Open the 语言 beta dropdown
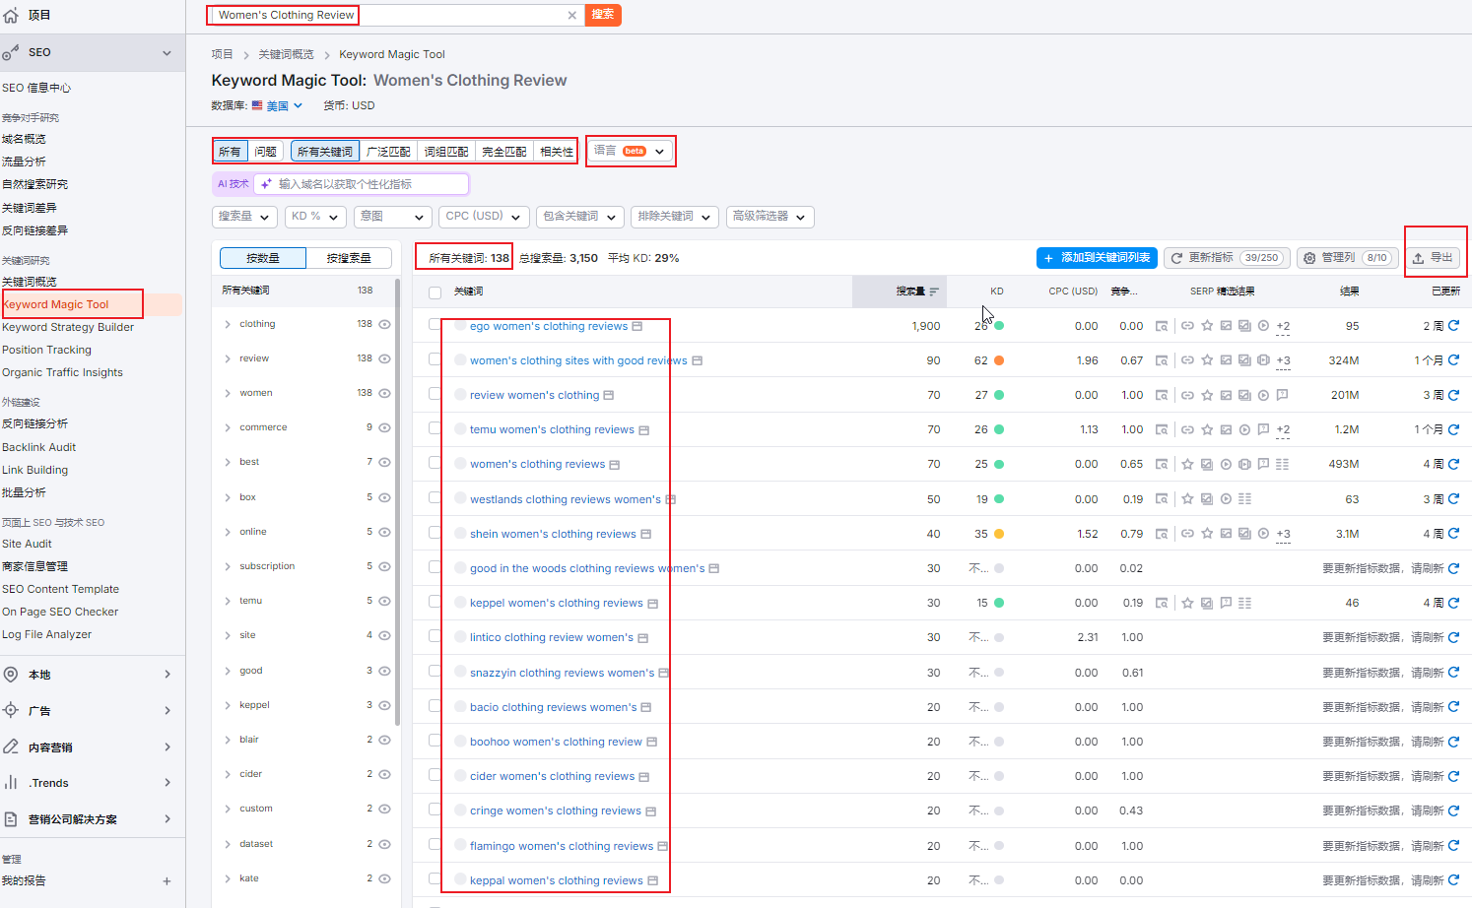Screen dimensions: 1472x908 coord(631,152)
